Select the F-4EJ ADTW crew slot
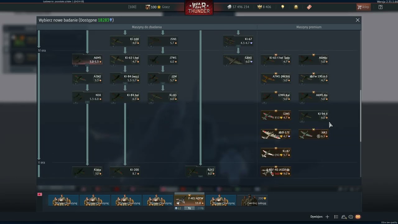This screenshot has width=398, height=224. coord(189,200)
